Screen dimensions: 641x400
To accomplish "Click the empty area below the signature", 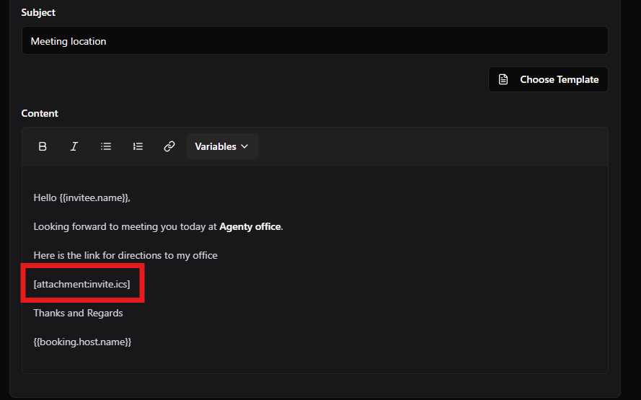I will pyautogui.click(x=314, y=362).
